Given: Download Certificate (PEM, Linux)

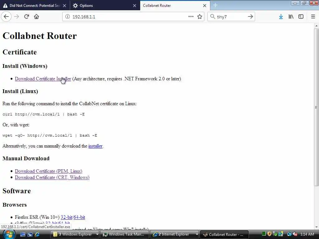Looking at the screenshot, I should coord(48,171).
